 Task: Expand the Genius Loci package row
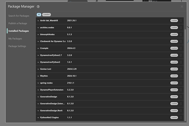[x=38, y=69]
